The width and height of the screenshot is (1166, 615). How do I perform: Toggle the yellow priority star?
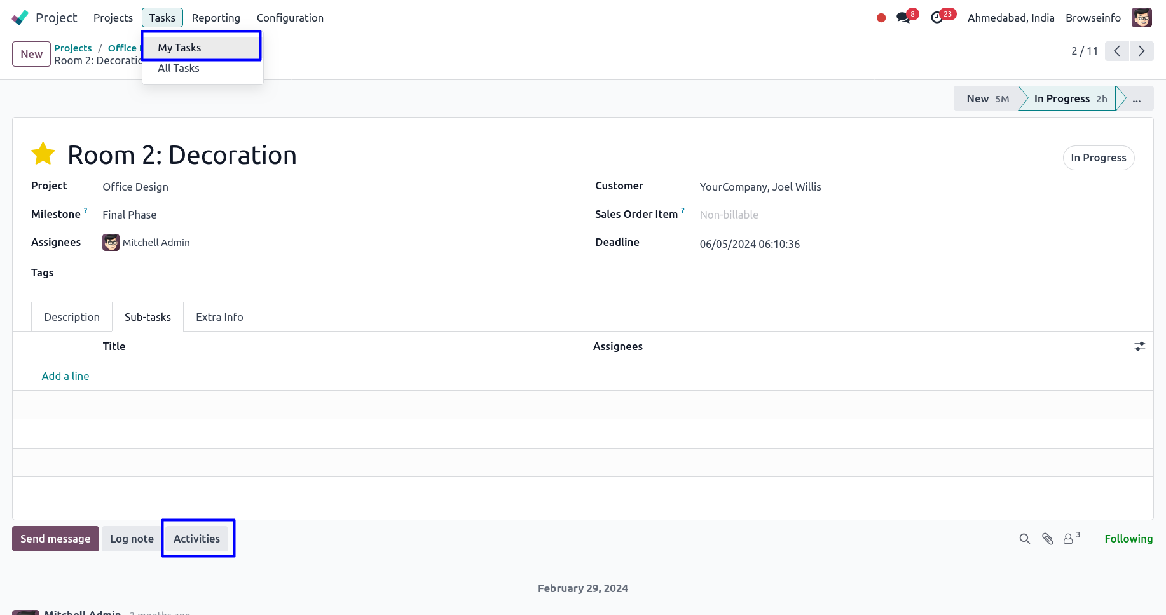tap(43, 154)
